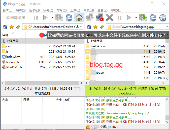This screenshot has height=130, width=170.
Task: Open the 站点(S) menu
Action: [21, 10]
